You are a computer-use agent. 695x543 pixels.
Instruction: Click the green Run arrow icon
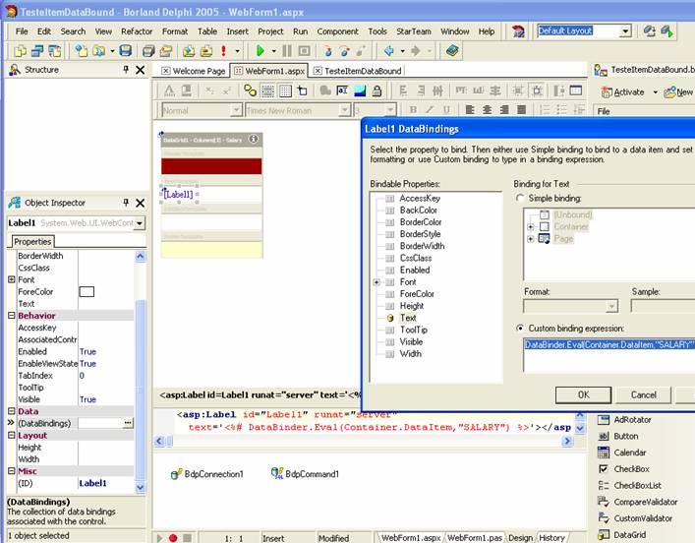tap(261, 51)
